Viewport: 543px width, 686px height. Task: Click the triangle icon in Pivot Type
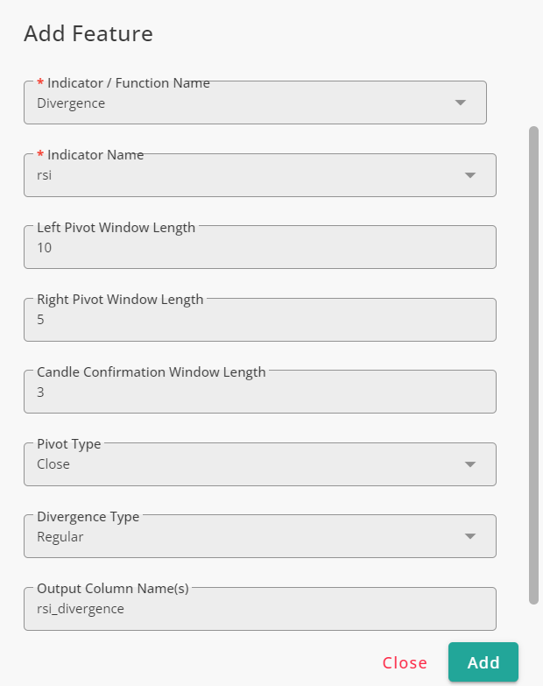tap(470, 464)
